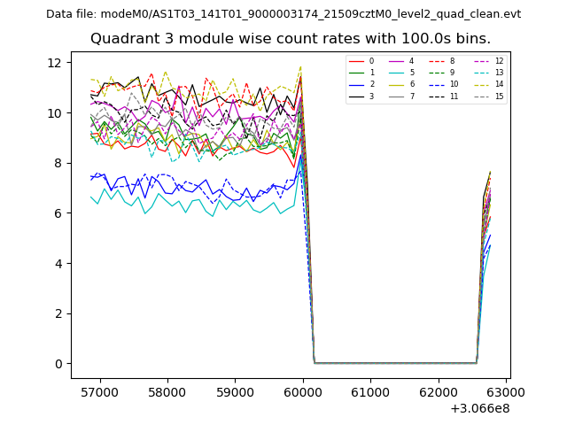567x425 pixels.
Task: Click the y-axis tick label 6
Action: click(58, 213)
